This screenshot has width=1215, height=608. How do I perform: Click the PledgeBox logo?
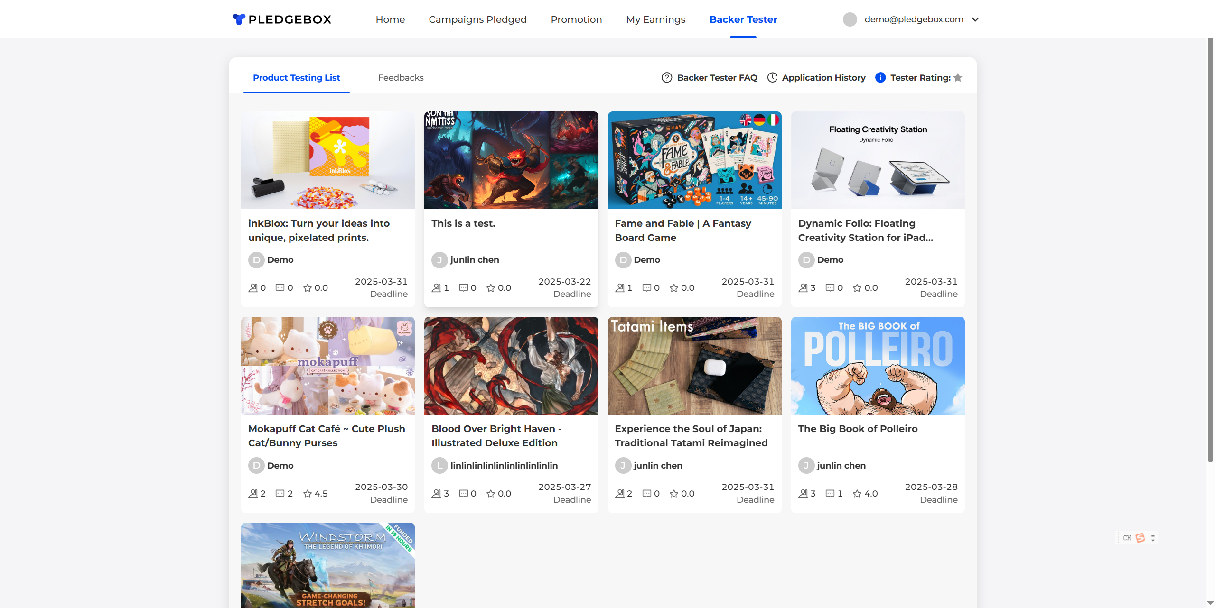pos(282,19)
